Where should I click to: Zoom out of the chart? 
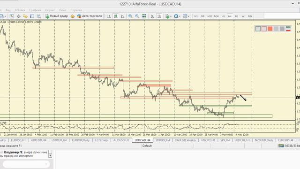pyautogui.click(x=137, y=16)
